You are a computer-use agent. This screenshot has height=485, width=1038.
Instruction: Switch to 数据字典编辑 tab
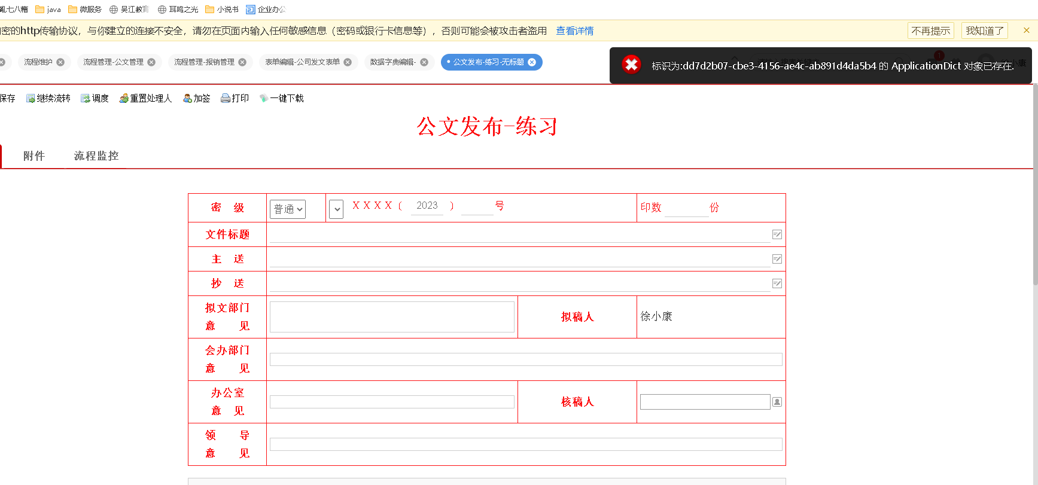pyautogui.click(x=392, y=62)
